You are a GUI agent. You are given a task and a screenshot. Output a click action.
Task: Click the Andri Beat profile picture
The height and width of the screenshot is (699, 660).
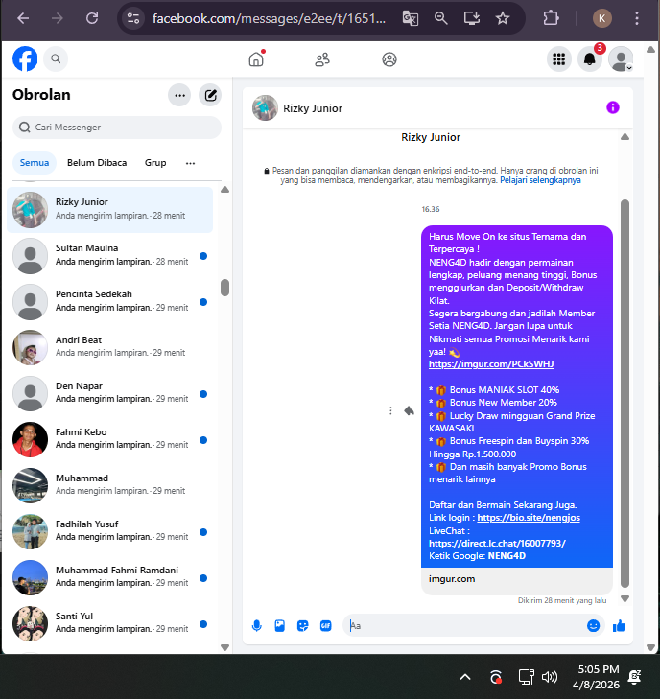[30, 347]
